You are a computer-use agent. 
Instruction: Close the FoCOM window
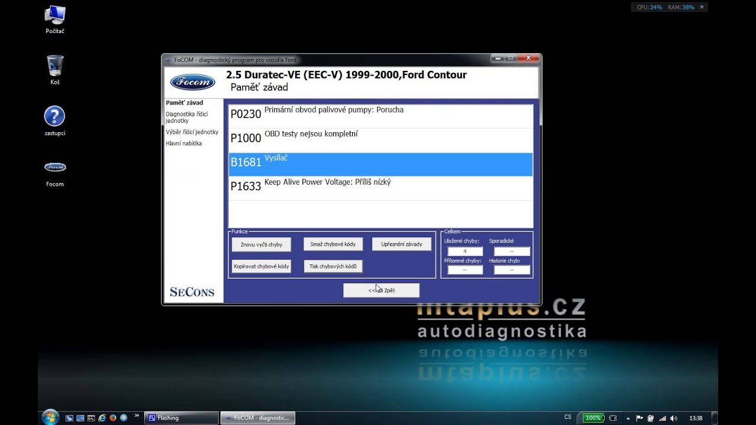(x=527, y=58)
